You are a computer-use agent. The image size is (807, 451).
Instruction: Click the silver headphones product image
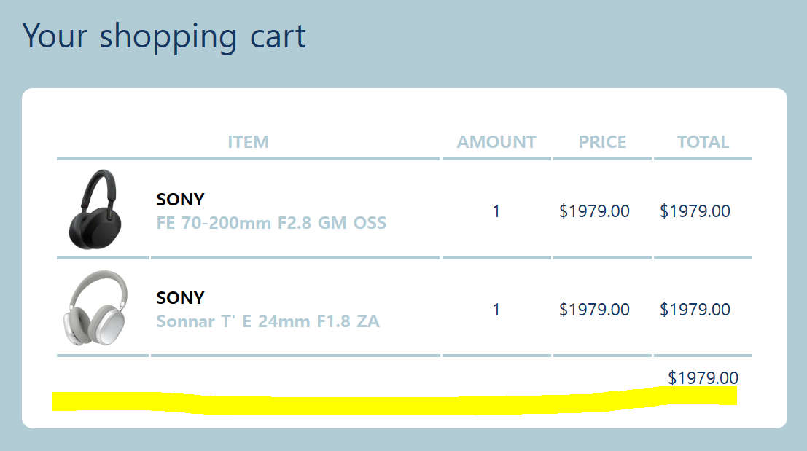click(x=95, y=308)
